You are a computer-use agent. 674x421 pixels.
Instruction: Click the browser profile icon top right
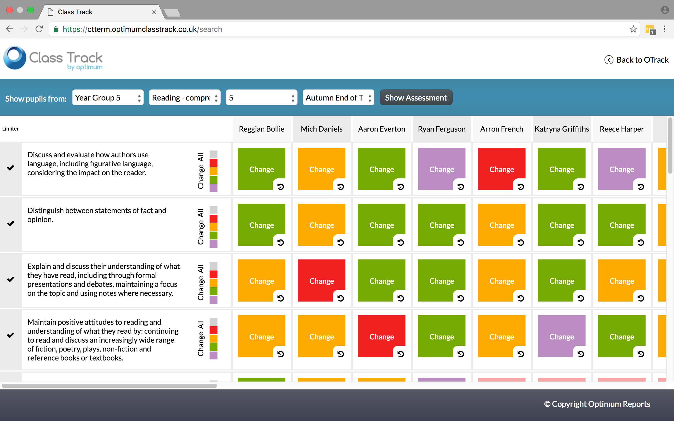(665, 10)
